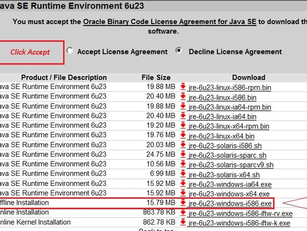Download jre-6u23-linux-ia64-rpm.bin file
This screenshot has width=307, height=231.
230,107
